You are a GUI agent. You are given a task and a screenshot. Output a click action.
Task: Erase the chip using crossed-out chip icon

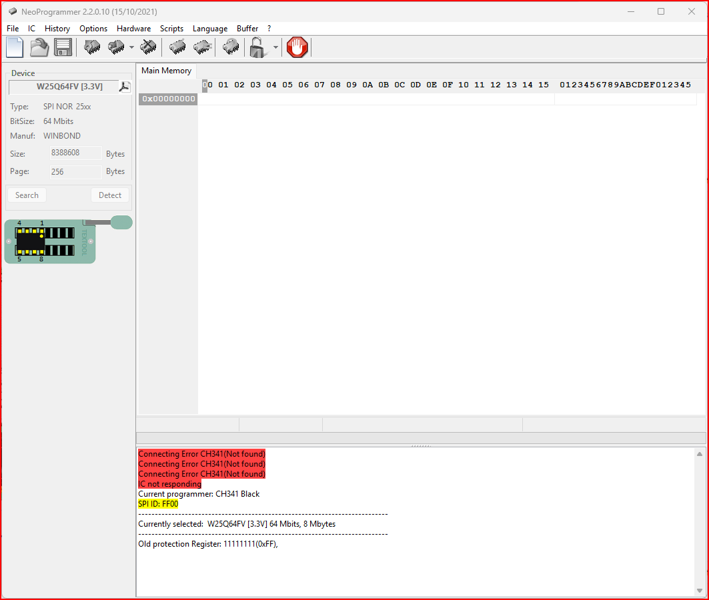coord(148,47)
